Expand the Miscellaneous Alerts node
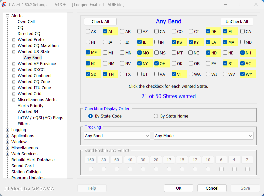The height and width of the screenshot is (196, 264). click(14, 100)
